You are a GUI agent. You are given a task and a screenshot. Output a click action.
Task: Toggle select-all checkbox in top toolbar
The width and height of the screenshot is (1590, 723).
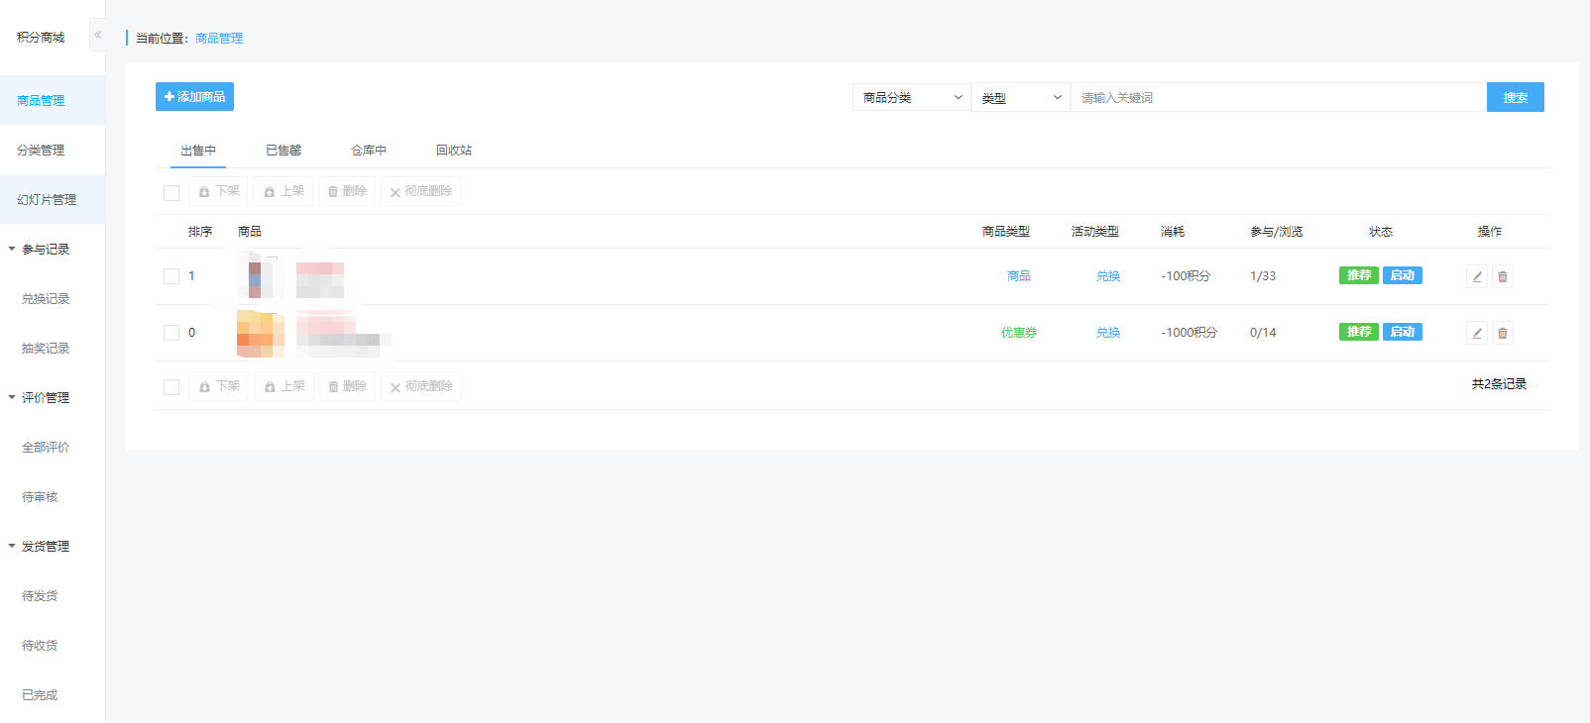point(171,192)
